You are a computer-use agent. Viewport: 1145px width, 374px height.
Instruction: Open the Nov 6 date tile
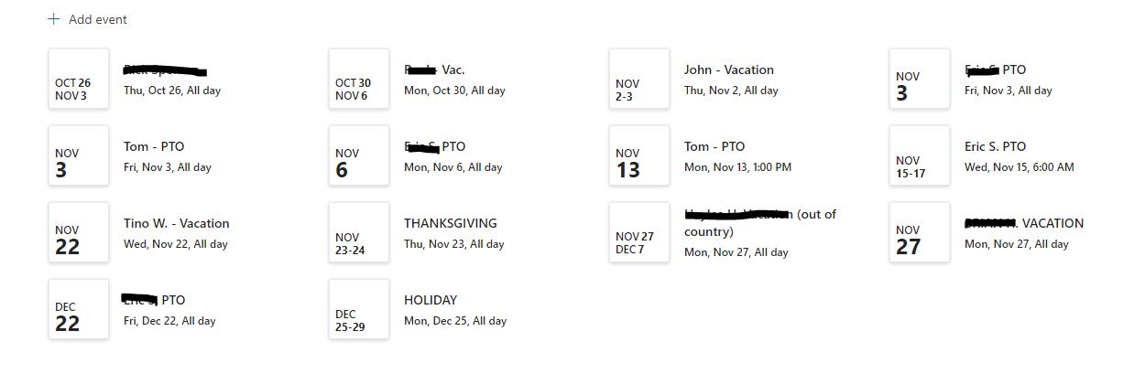359,156
